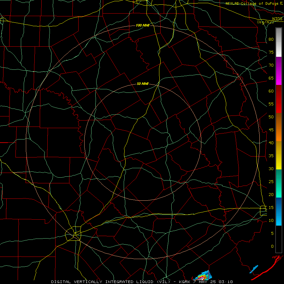Screen dimensions: 284x284
Task: Click the [kg/m2] units label
Action: coord(265,22)
